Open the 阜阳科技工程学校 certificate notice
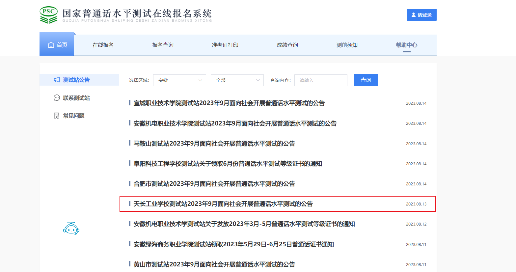This screenshot has height=272, width=516. (x=228, y=164)
